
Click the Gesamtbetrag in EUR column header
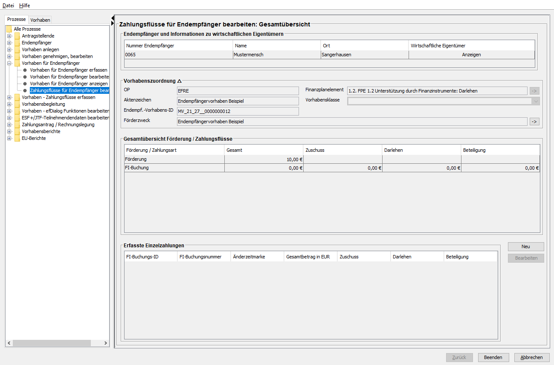pos(310,257)
